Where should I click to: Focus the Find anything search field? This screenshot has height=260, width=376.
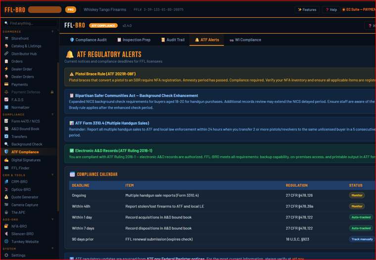pos(30,23)
